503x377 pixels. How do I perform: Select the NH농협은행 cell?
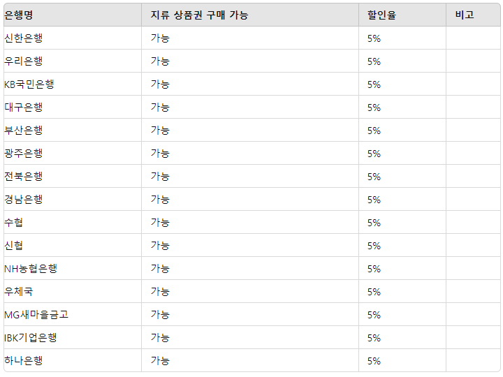31,269
